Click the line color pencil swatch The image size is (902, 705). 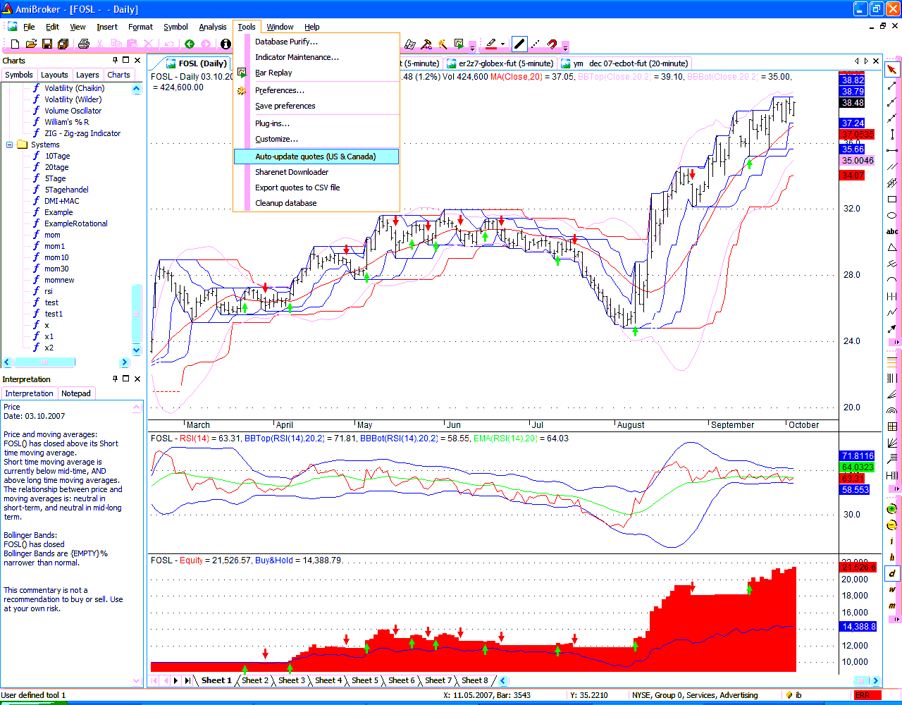pos(490,44)
